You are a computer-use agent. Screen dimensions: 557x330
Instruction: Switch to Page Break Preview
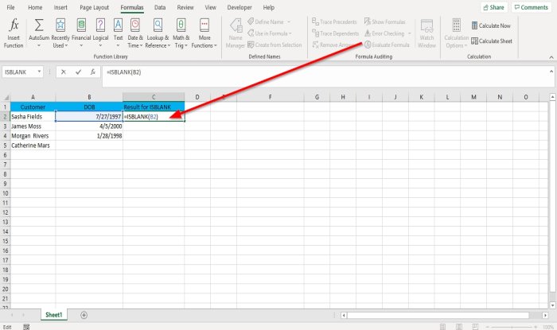click(475, 327)
